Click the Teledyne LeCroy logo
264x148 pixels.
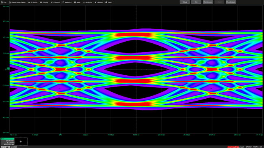coord(9,147)
